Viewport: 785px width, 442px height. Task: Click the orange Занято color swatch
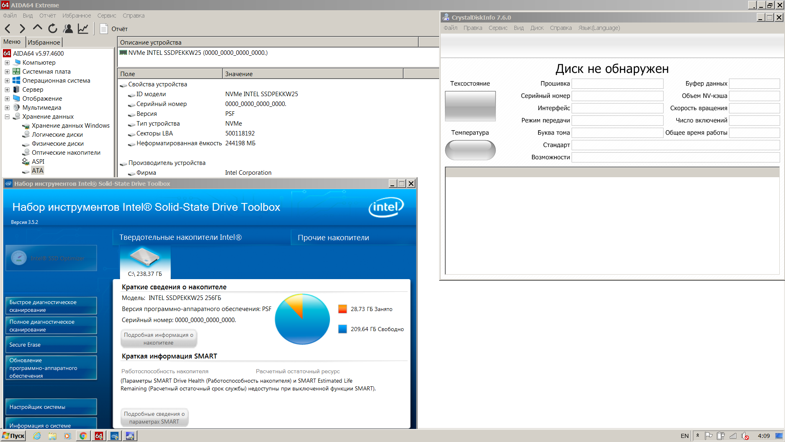click(343, 309)
